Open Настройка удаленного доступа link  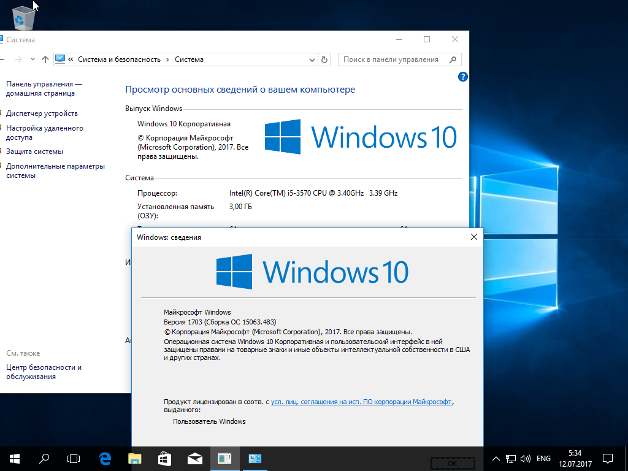coord(44,132)
